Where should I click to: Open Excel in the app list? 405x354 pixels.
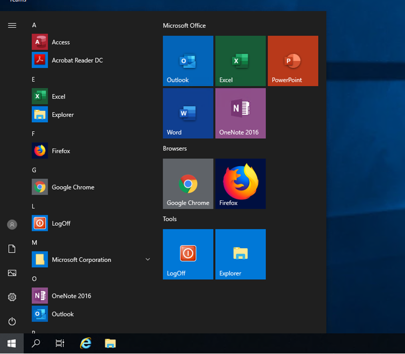(91, 97)
